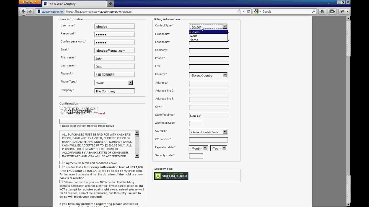Click the captcha reset link

coord(101,113)
